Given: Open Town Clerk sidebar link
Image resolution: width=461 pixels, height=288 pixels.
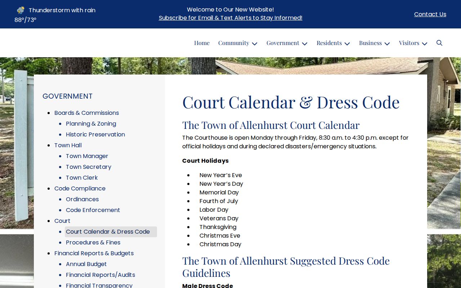Looking at the screenshot, I should (82, 177).
